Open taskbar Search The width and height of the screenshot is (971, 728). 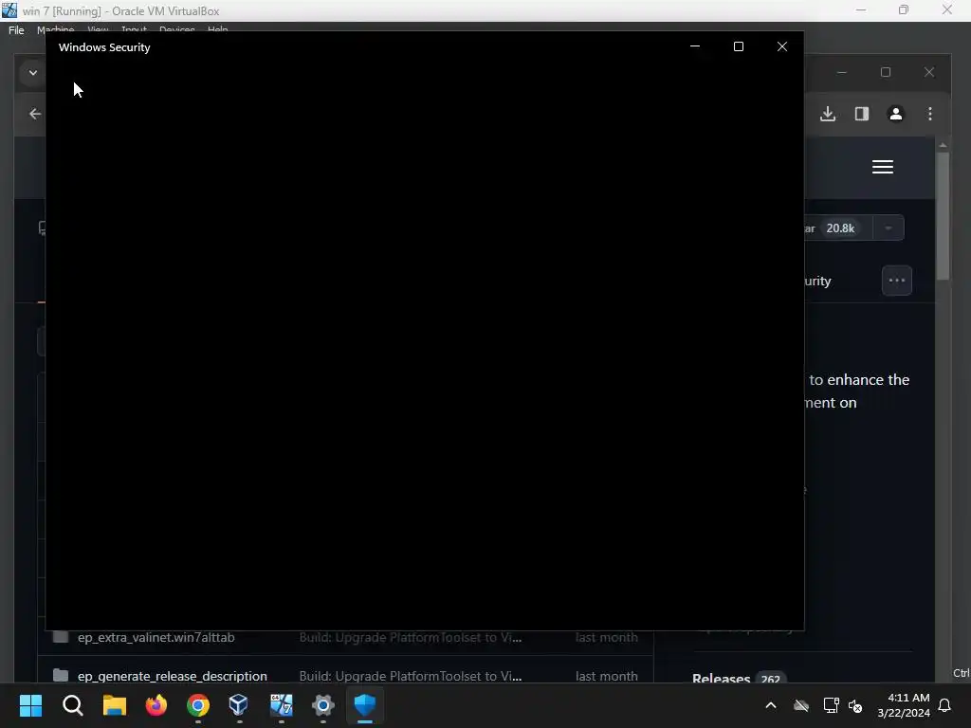pos(72,705)
